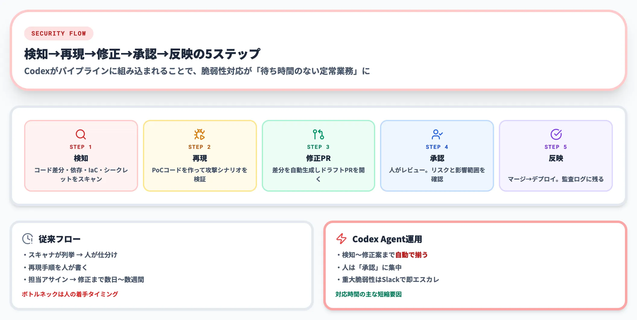Select the checkmark circle icon on 反映 card
Screen dimensions: 637x320
coord(556,134)
